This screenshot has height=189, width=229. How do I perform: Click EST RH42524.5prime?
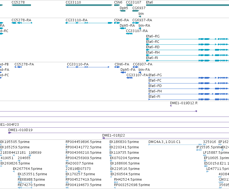128,180
